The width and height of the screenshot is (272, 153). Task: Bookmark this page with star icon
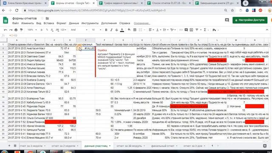(232, 10)
